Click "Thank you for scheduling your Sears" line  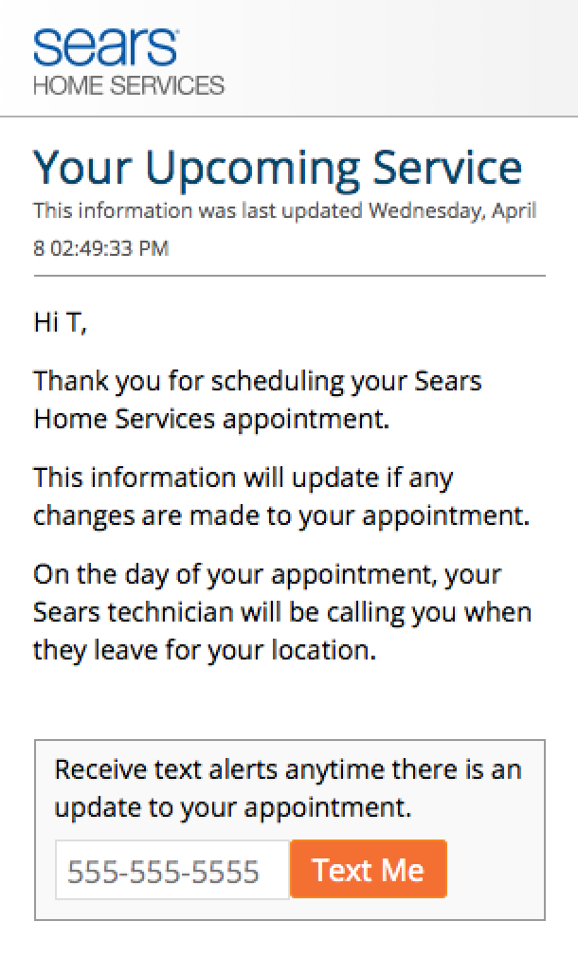(x=258, y=381)
